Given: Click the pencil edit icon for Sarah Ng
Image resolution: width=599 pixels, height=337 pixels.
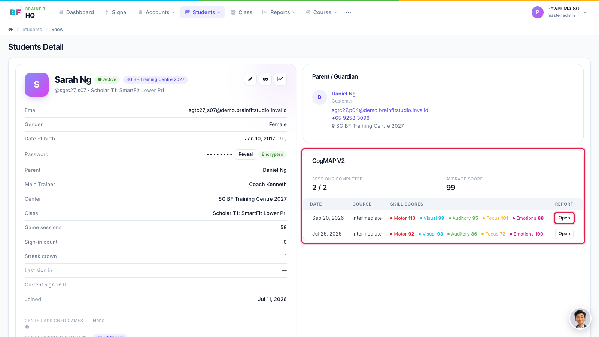Looking at the screenshot, I should 250,79.
